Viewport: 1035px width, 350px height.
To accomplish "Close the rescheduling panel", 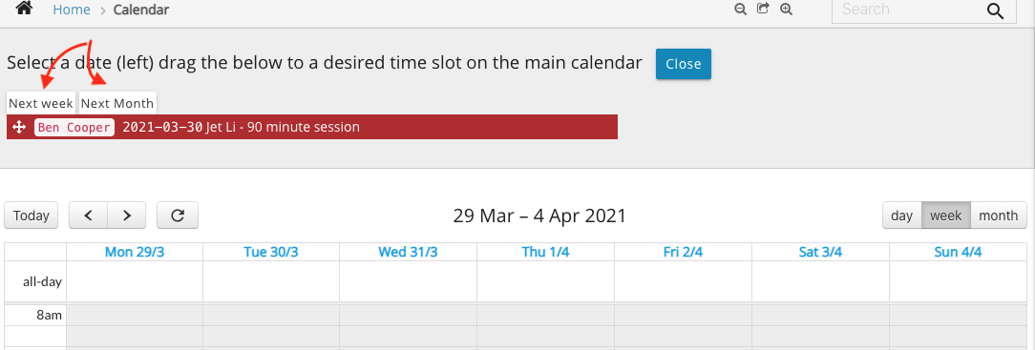I will point(684,64).
